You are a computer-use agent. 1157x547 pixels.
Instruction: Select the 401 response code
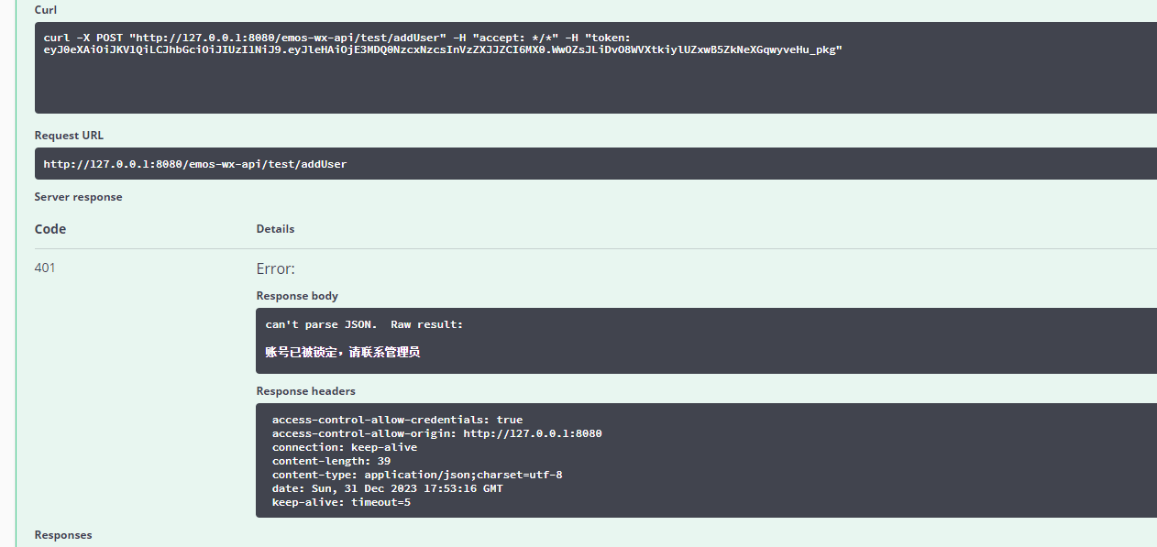(45, 268)
